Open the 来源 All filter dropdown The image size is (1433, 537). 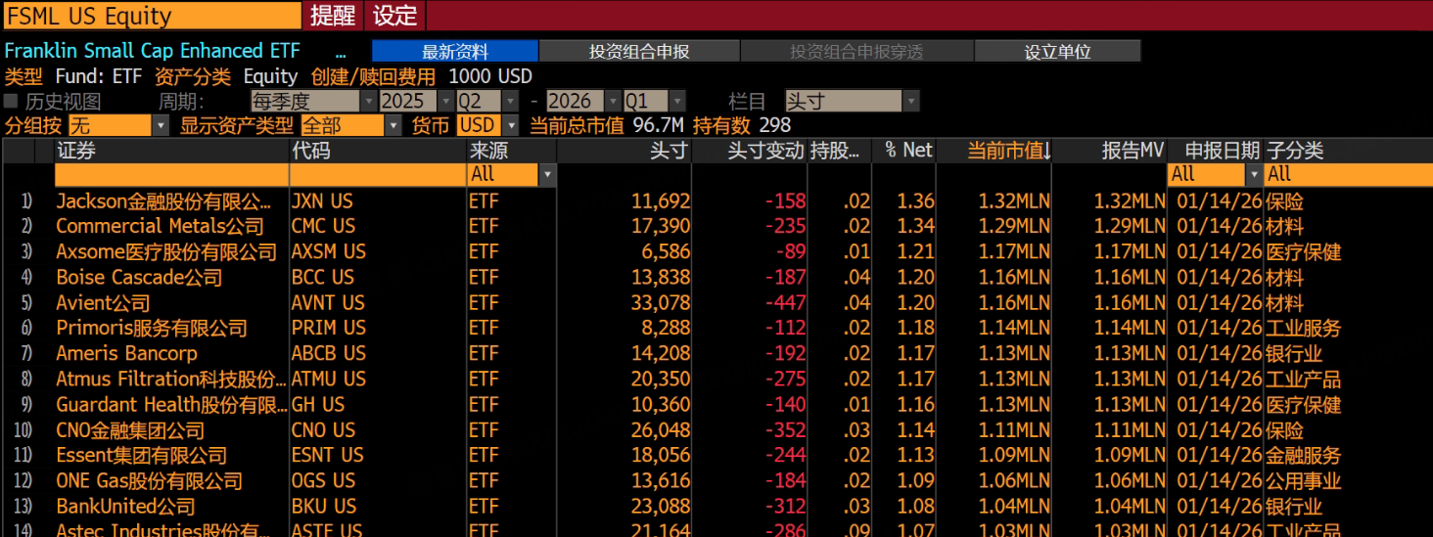point(512,174)
